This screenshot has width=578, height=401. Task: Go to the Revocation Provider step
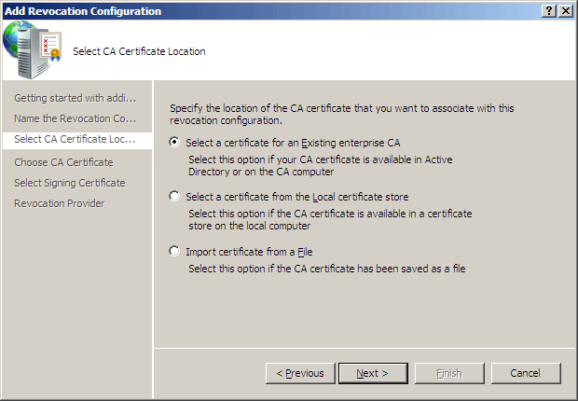[x=60, y=203]
